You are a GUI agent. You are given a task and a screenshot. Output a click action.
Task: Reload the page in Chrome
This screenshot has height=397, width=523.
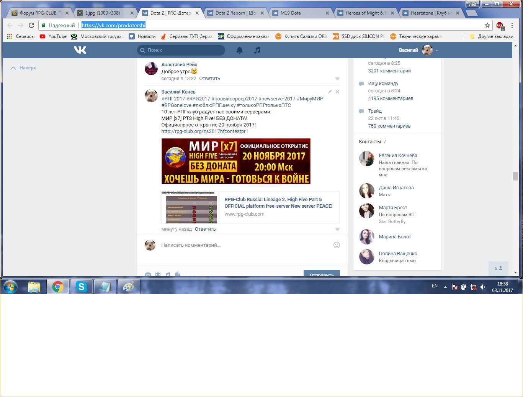point(31,25)
